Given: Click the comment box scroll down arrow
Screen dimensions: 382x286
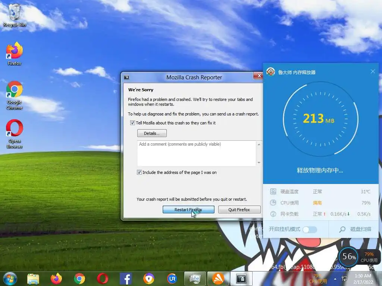Looking at the screenshot, I should pos(259,162).
